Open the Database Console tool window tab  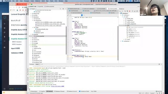click(72, 91)
